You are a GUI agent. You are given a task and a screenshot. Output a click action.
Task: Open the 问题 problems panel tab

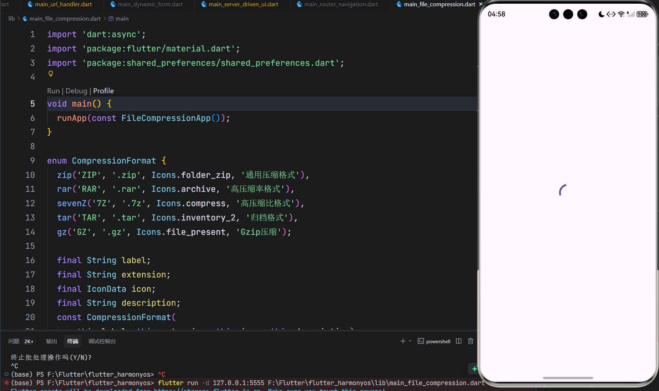pos(14,341)
